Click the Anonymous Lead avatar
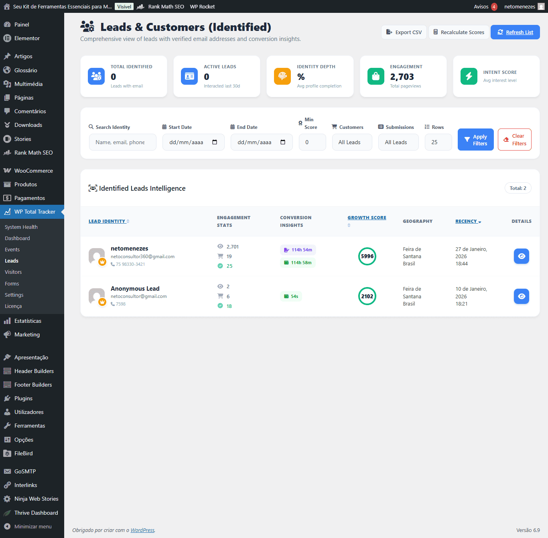This screenshot has width=548, height=538. pyautogui.click(x=97, y=296)
